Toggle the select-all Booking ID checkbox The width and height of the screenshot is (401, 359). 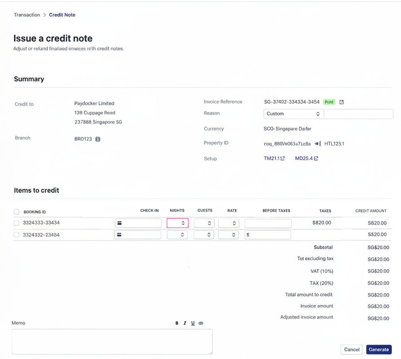click(17, 212)
